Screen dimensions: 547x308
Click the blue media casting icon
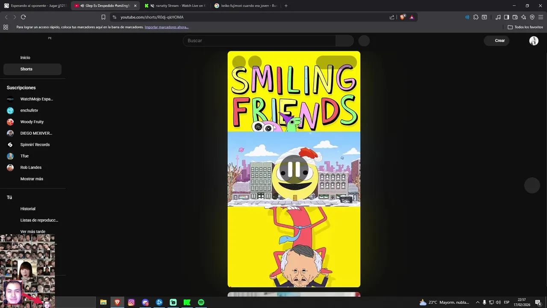pyautogui.click(x=467, y=17)
